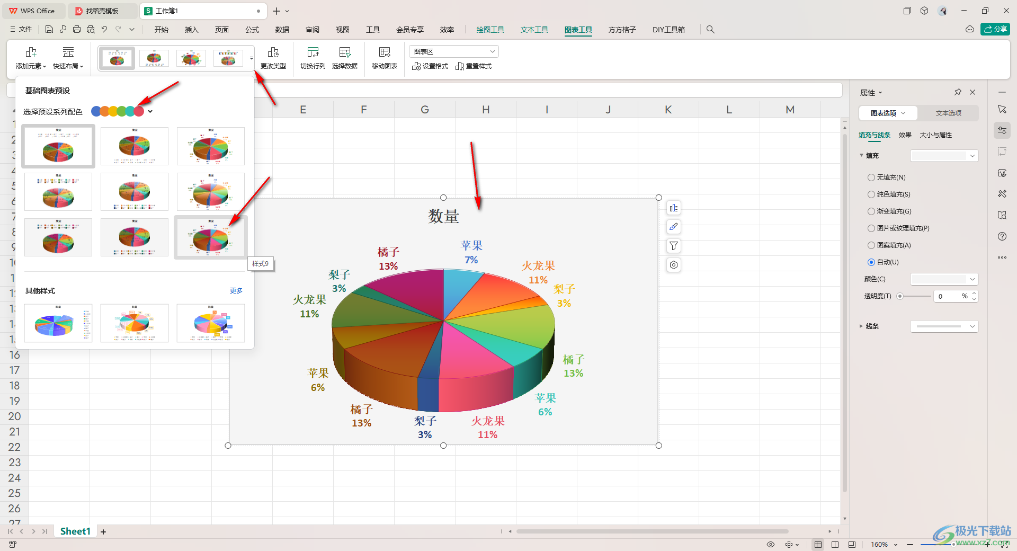The height and width of the screenshot is (551, 1017).
Task: Click the help question mark sidebar icon
Action: (x=1002, y=236)
